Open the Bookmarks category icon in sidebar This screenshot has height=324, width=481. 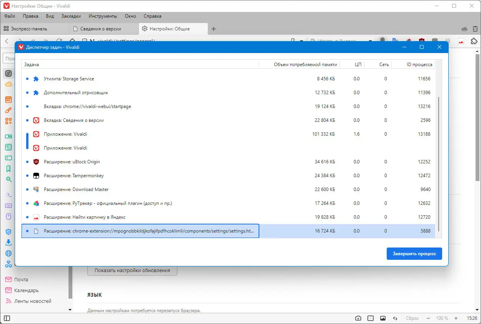pyautogui.click(x=8, y=169)
